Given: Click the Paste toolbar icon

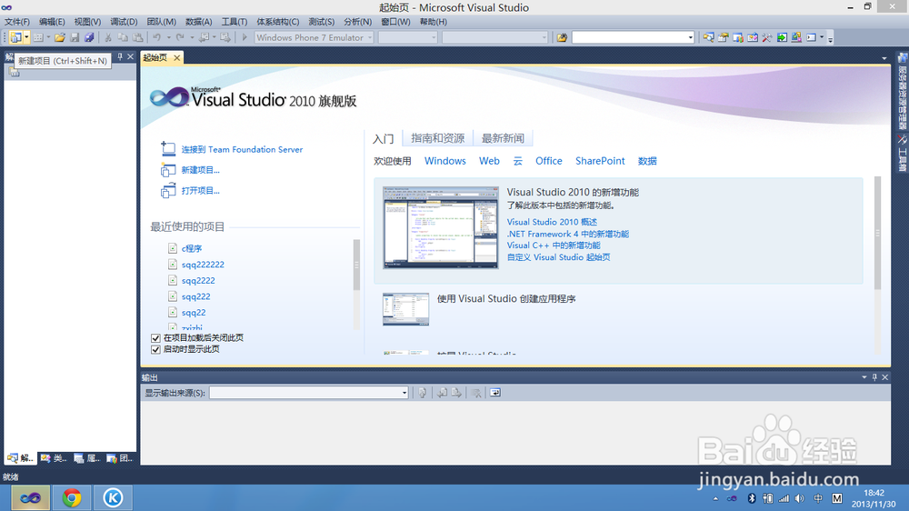Looking at the screenshot, I should (138, 37).
